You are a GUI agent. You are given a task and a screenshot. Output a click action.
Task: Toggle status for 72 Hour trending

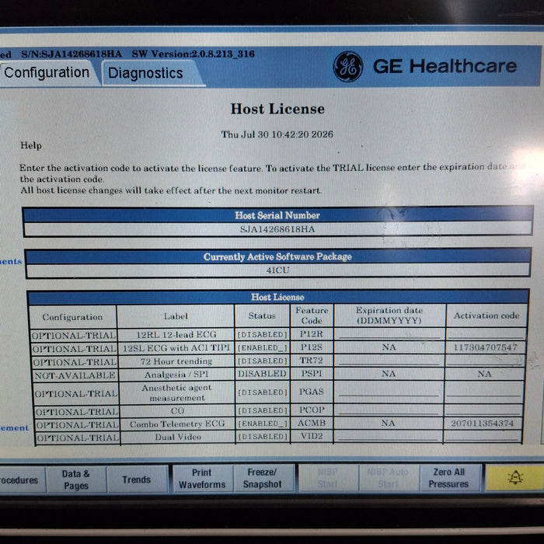[x=263, y=361]
